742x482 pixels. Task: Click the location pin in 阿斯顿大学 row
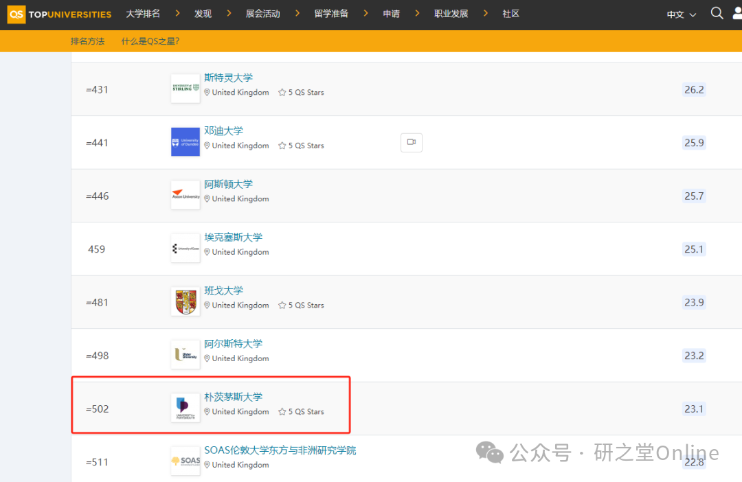(207, 198)
